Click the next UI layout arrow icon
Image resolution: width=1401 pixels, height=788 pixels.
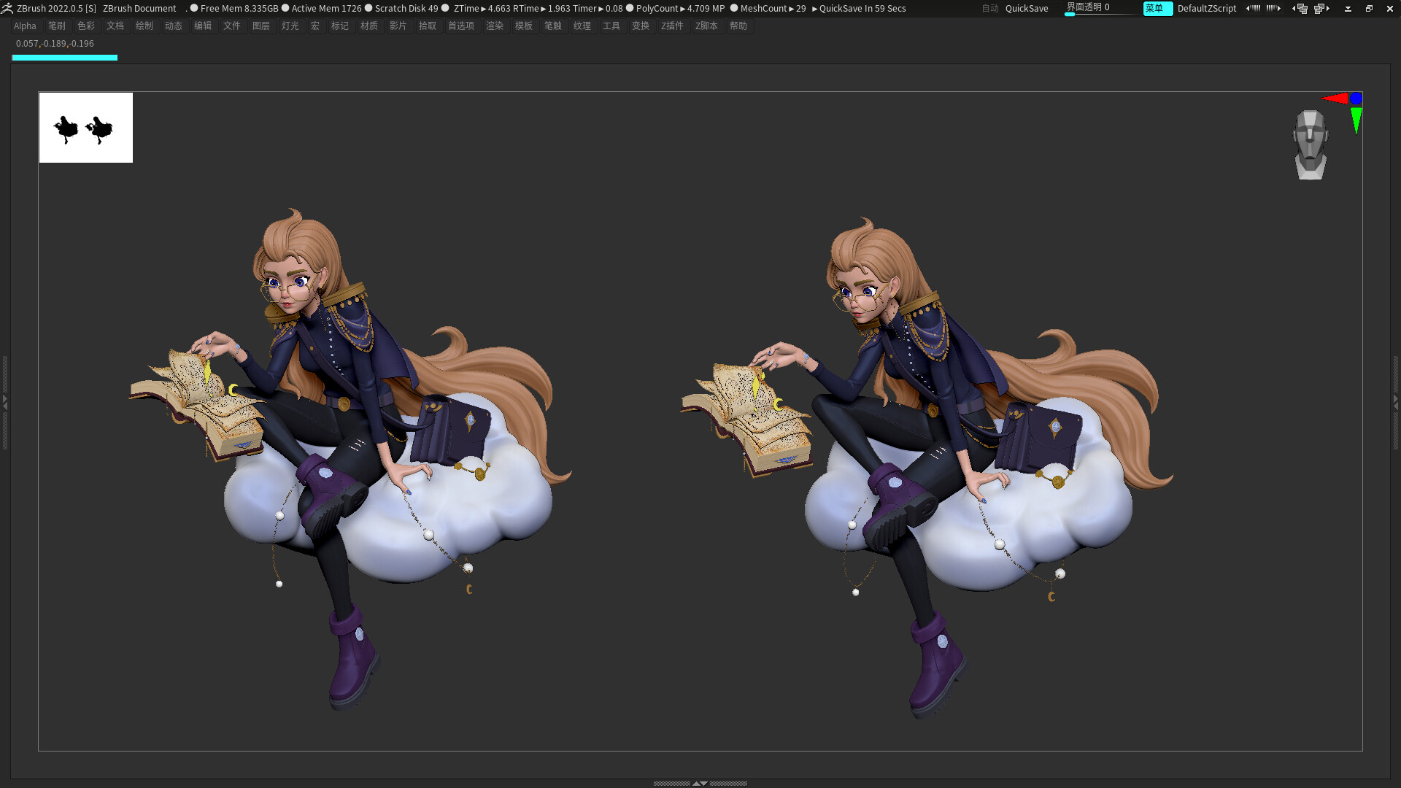(x=1321, y=9)
